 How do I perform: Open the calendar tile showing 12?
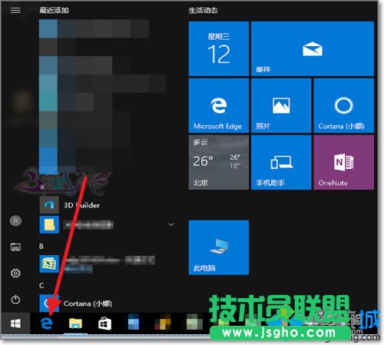(x=219, y=48)
